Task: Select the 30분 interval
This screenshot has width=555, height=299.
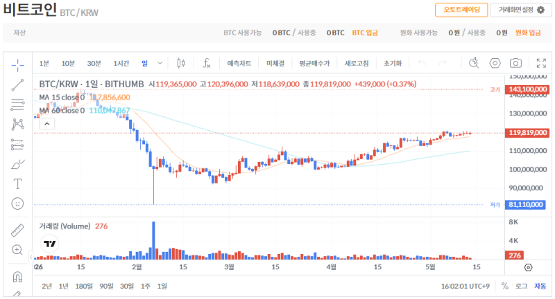Action: pyautogui.click(x=94, y=63)
